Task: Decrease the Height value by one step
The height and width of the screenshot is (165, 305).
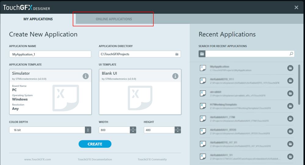Action: pyautogui.click(x=178, y=132)
